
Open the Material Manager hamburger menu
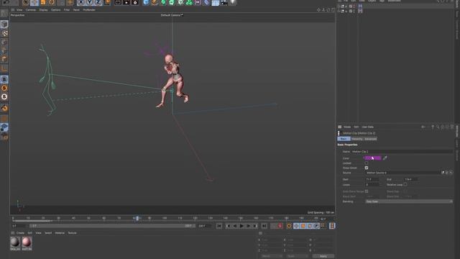coord(13,233)
